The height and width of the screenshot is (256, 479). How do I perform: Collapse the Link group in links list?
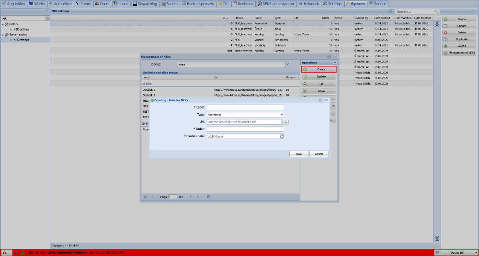click(144, 84)
